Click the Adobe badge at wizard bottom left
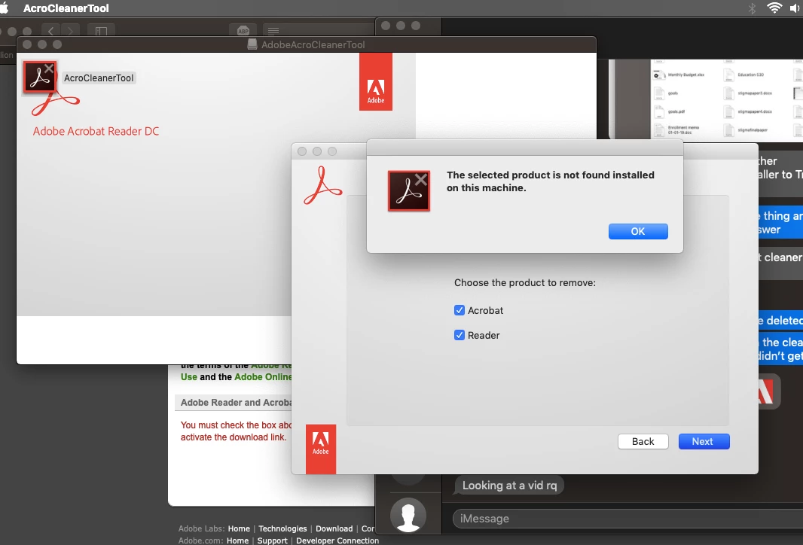This screenshot has height=545, width=803. click(x=321, y=449)
